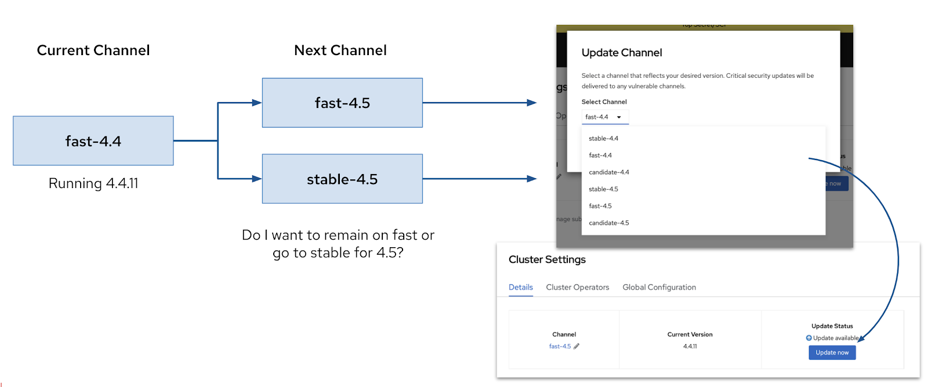Choose stable-4.5 from channel list
928x387 pixels.
pyautogui.click(x=603, y=189)
